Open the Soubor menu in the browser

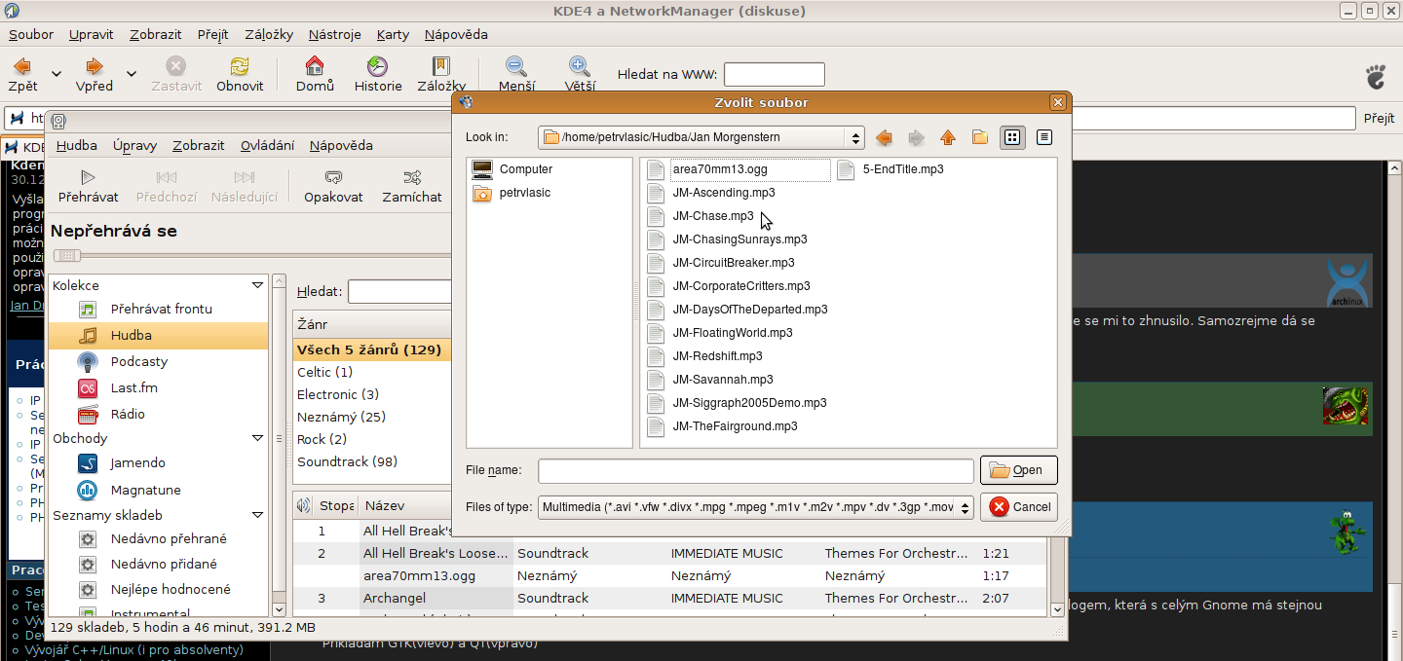tap(31, 34)
